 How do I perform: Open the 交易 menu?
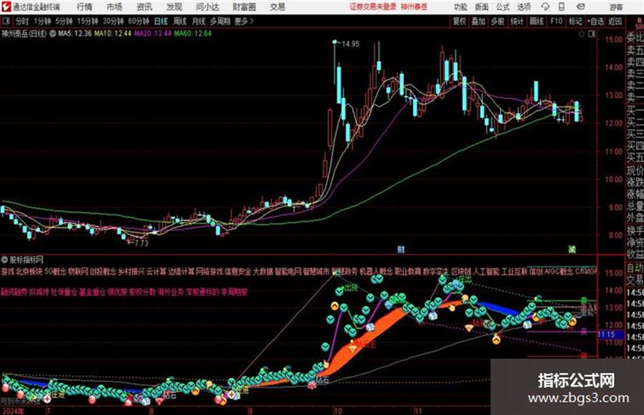click(277, 7)
